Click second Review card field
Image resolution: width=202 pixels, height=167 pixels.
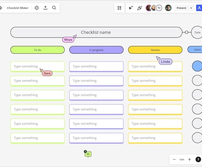pos(155,81)
